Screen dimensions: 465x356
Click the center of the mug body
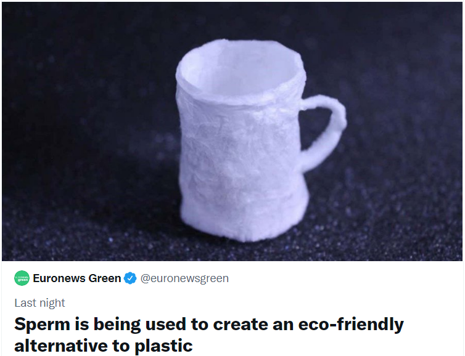coord(241,148)
